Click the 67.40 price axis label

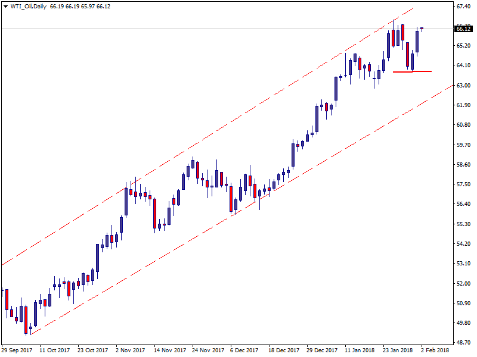point(463,7)
